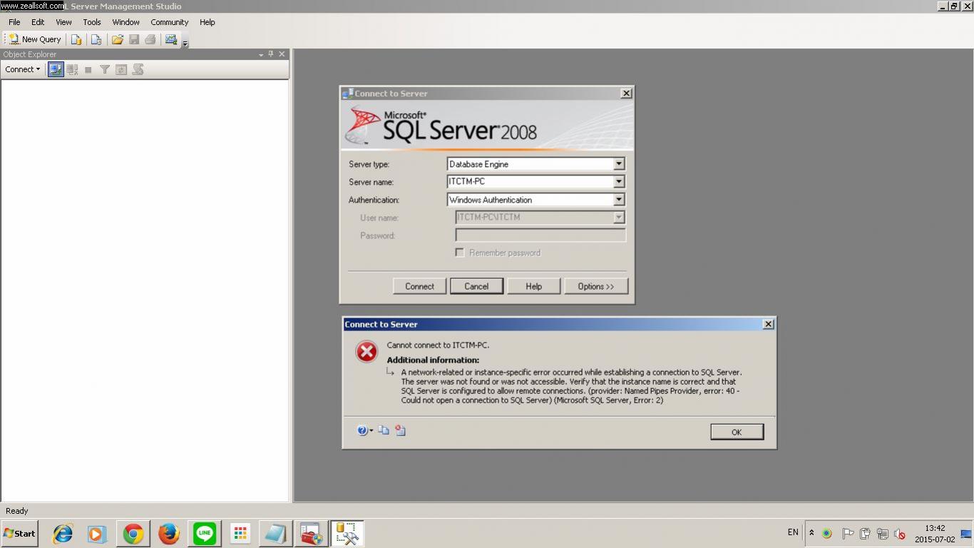Click the Print icon in toolbar
The height and width of the screenshot is (548, 974).
coord(150,39)
